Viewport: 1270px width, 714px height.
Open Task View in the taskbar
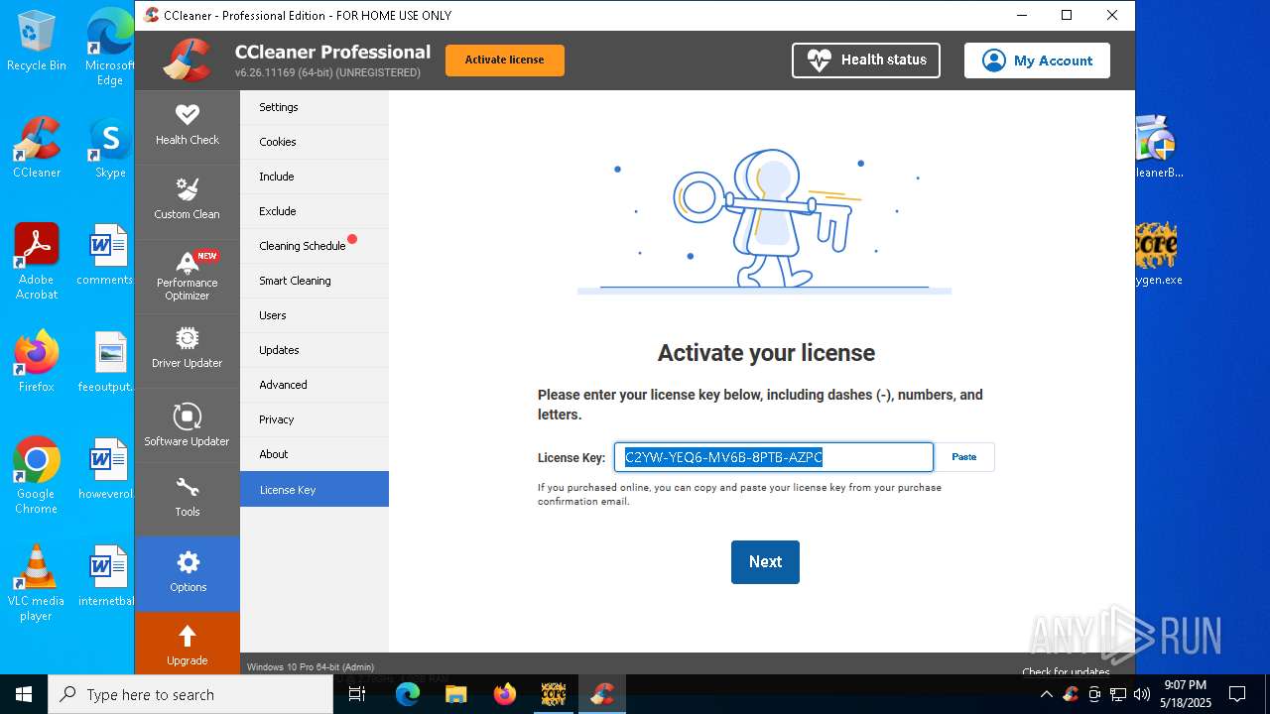tap(358, 694)
